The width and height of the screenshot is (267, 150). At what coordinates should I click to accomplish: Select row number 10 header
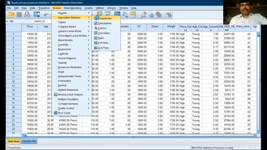13,73
